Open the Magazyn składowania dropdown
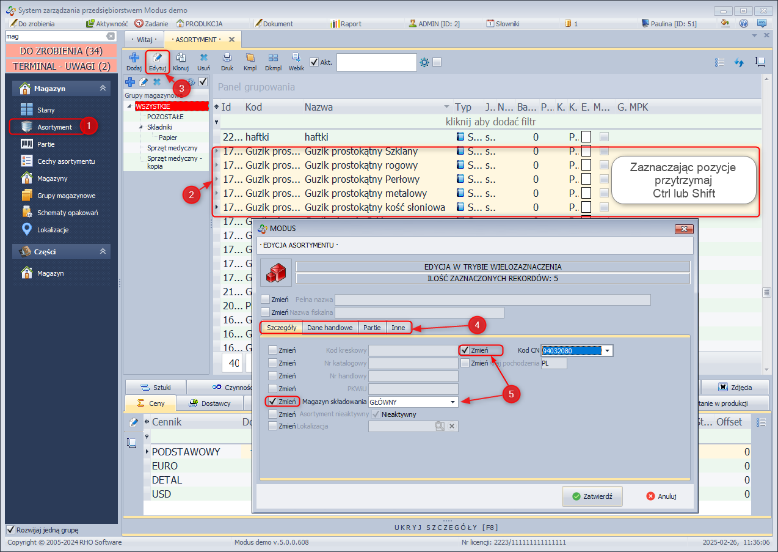 coord(453,402)
